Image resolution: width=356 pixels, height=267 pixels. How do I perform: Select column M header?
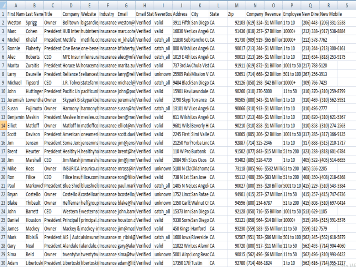coord(237,5)
